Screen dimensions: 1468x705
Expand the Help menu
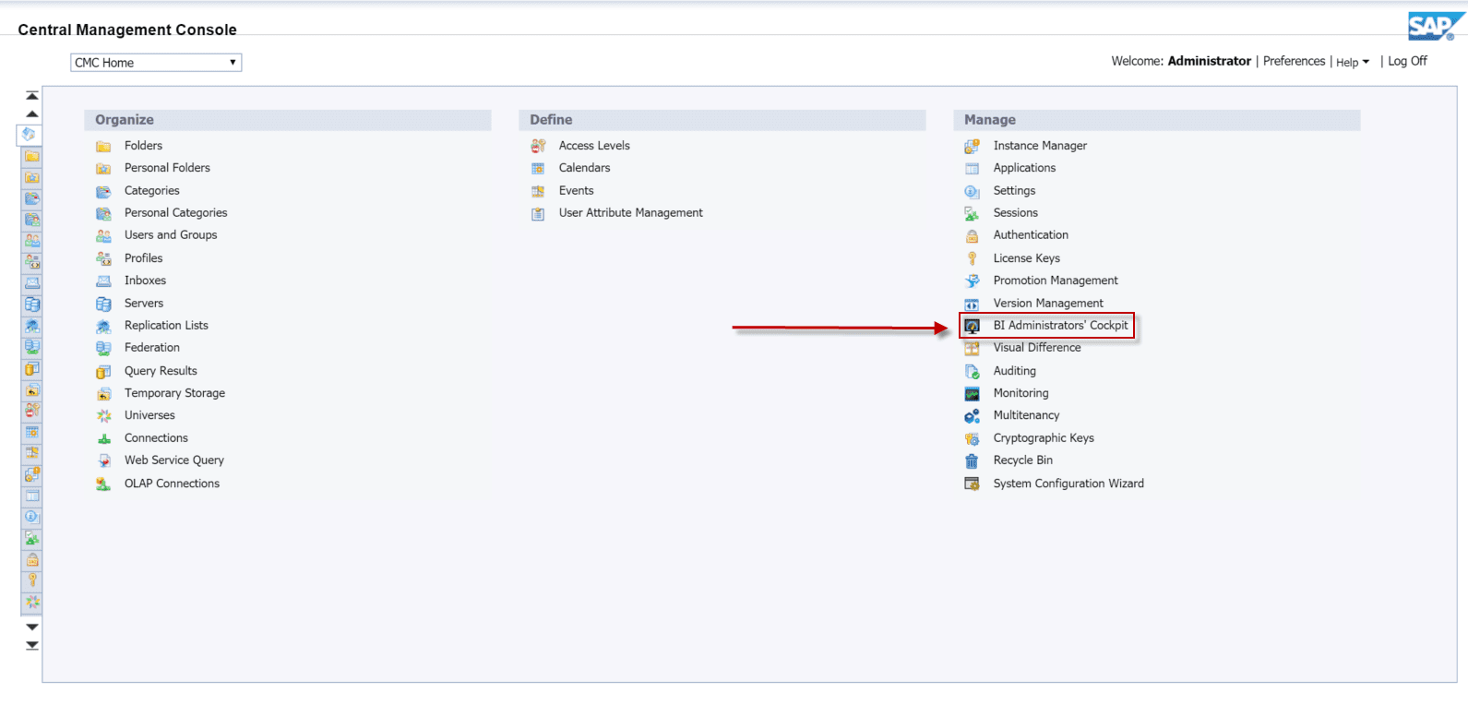click(x=1353, y=62)
